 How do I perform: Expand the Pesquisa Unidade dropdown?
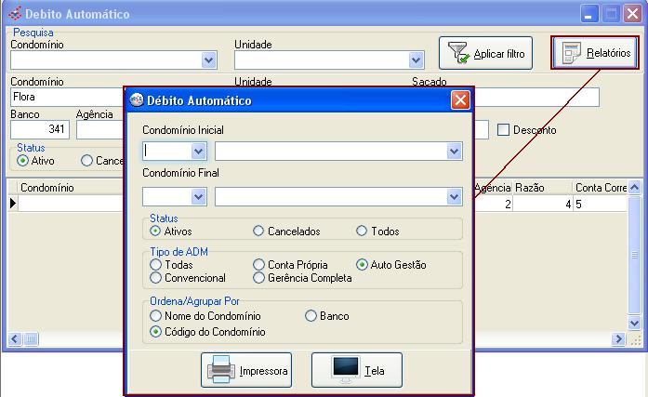coord(417,60)
